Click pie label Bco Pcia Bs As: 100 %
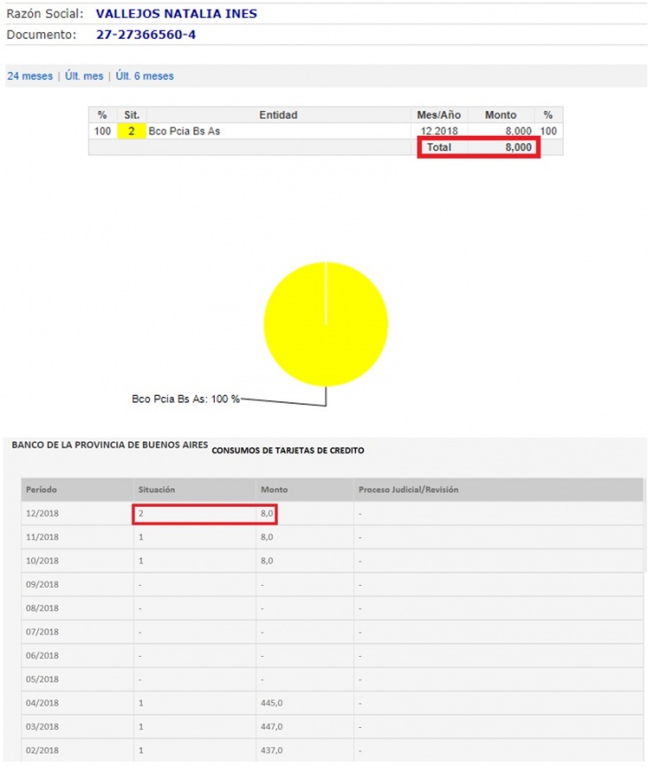648x767 pixels. coord(186,399)
